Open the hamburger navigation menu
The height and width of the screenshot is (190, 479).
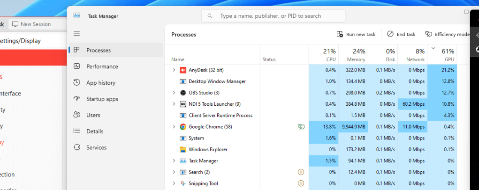coord(76,34)
